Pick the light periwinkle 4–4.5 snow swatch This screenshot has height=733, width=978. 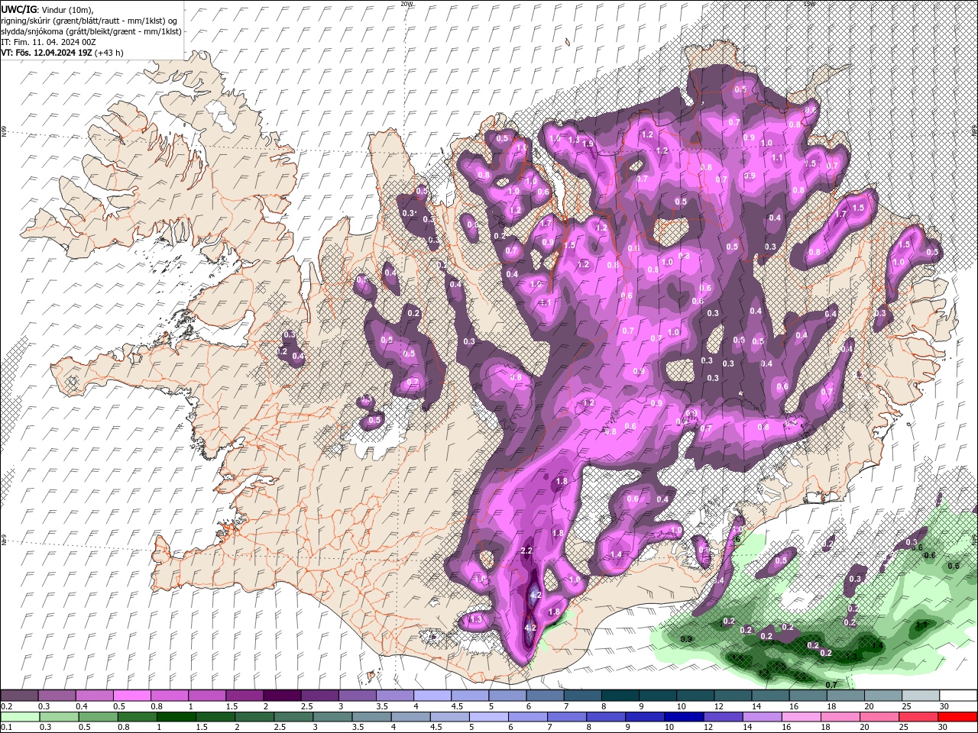tap(432, 695)
